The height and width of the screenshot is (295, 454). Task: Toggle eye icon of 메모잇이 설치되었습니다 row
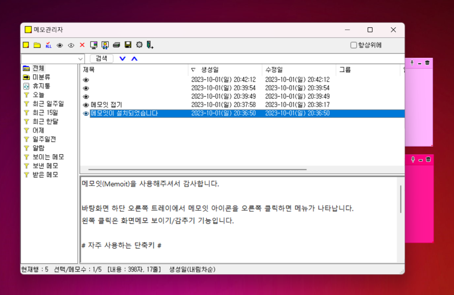point(86,114)
